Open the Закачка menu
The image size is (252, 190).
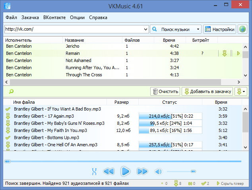point(30,17)
